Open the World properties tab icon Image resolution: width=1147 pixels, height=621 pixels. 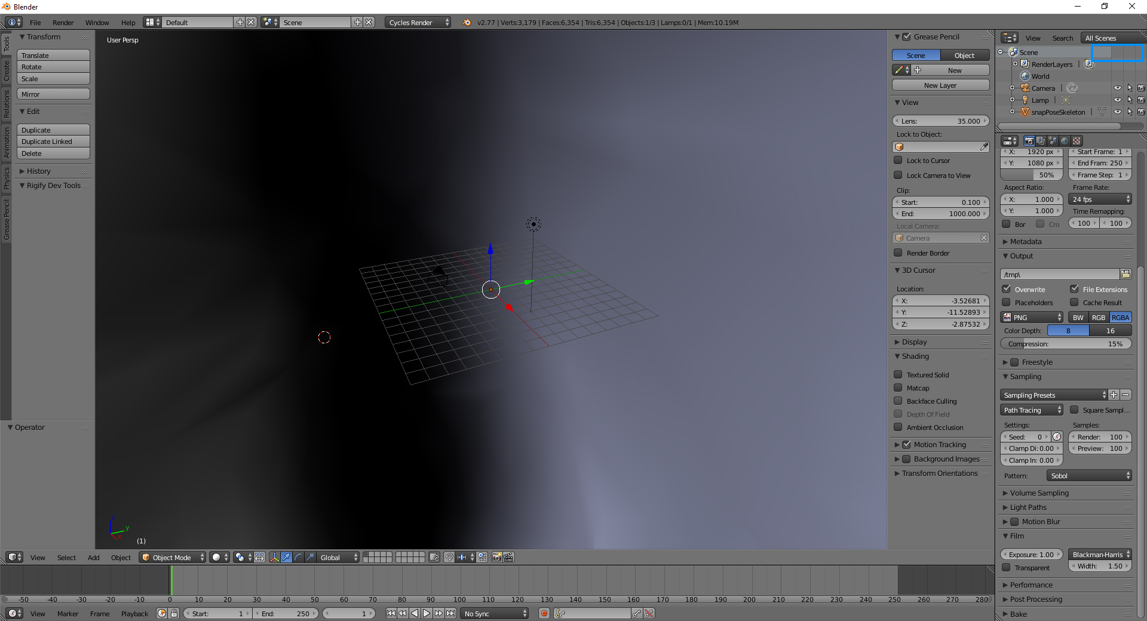coord(1065,141)
